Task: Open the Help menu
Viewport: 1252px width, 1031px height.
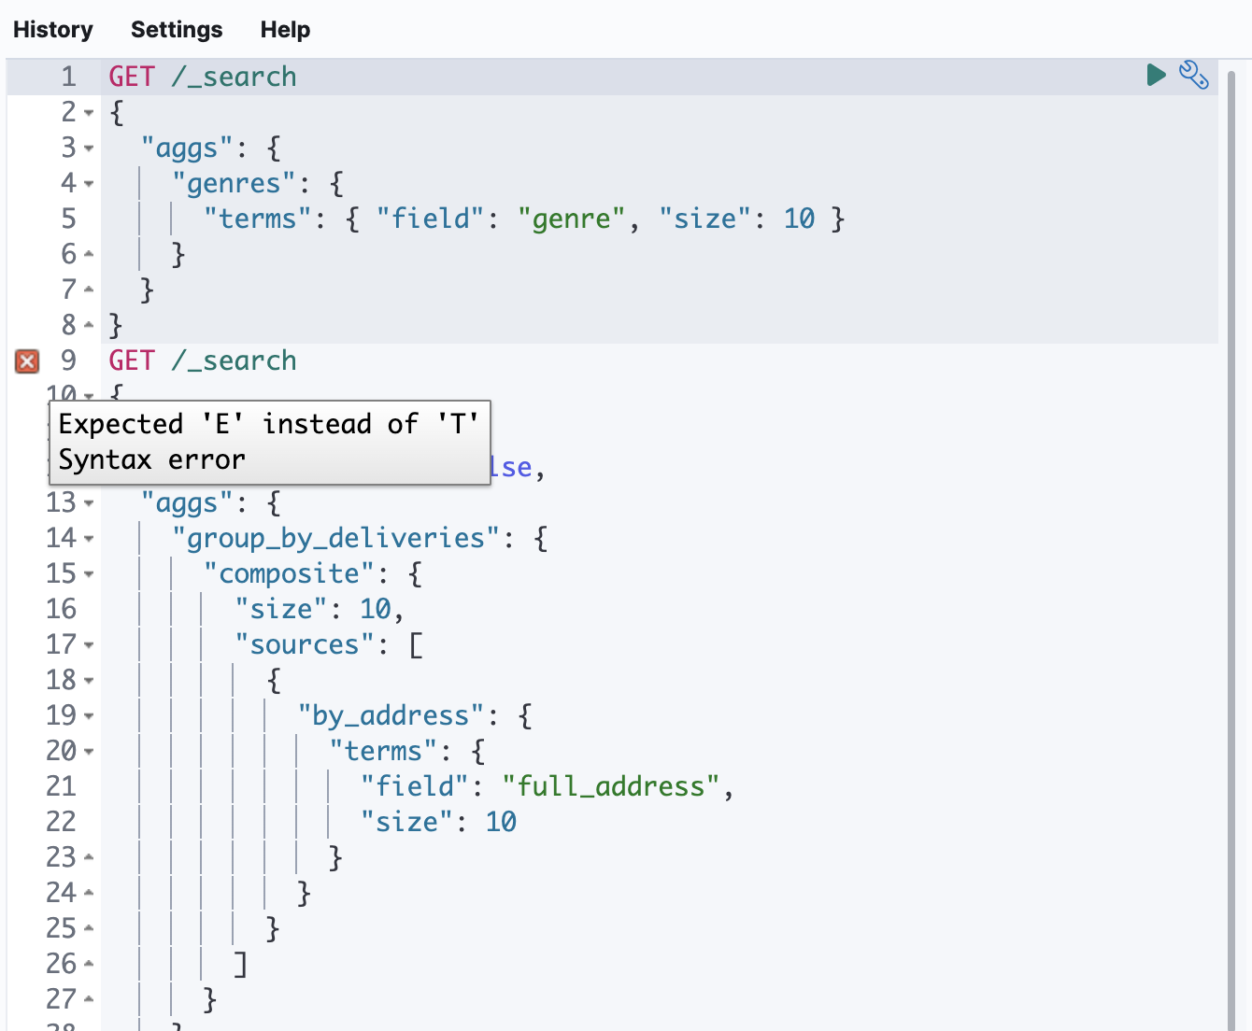Action: (x=285, y=29)
